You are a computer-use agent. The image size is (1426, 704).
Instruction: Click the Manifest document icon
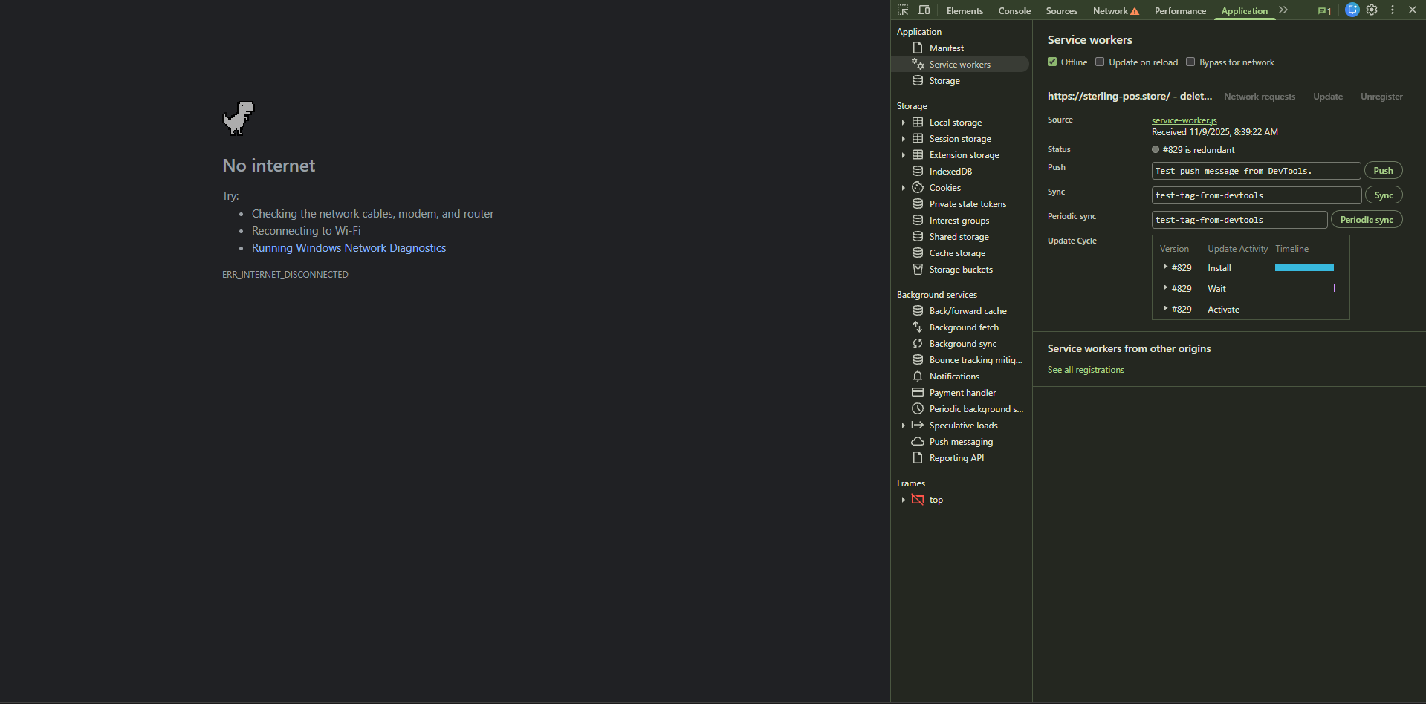[918, 48]
